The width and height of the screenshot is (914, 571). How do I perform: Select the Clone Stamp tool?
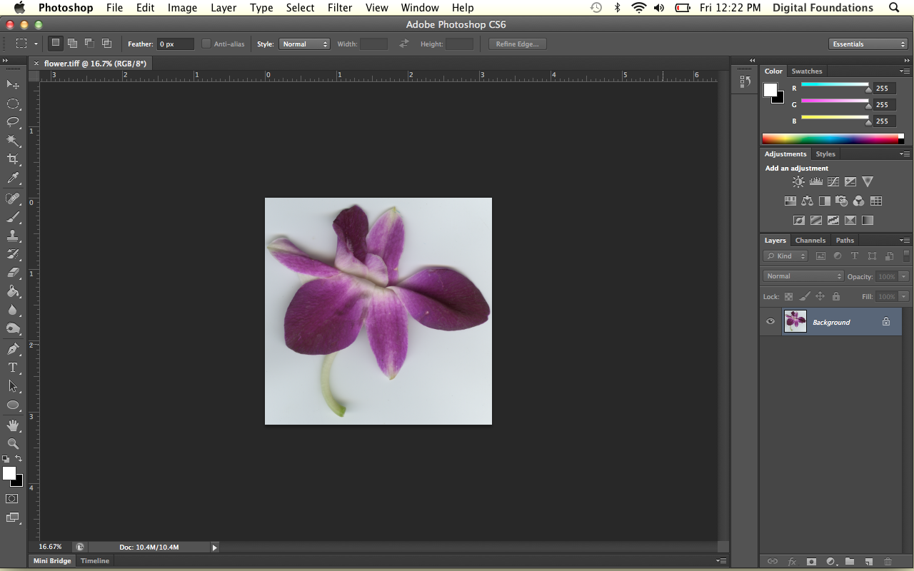point(13,236)
